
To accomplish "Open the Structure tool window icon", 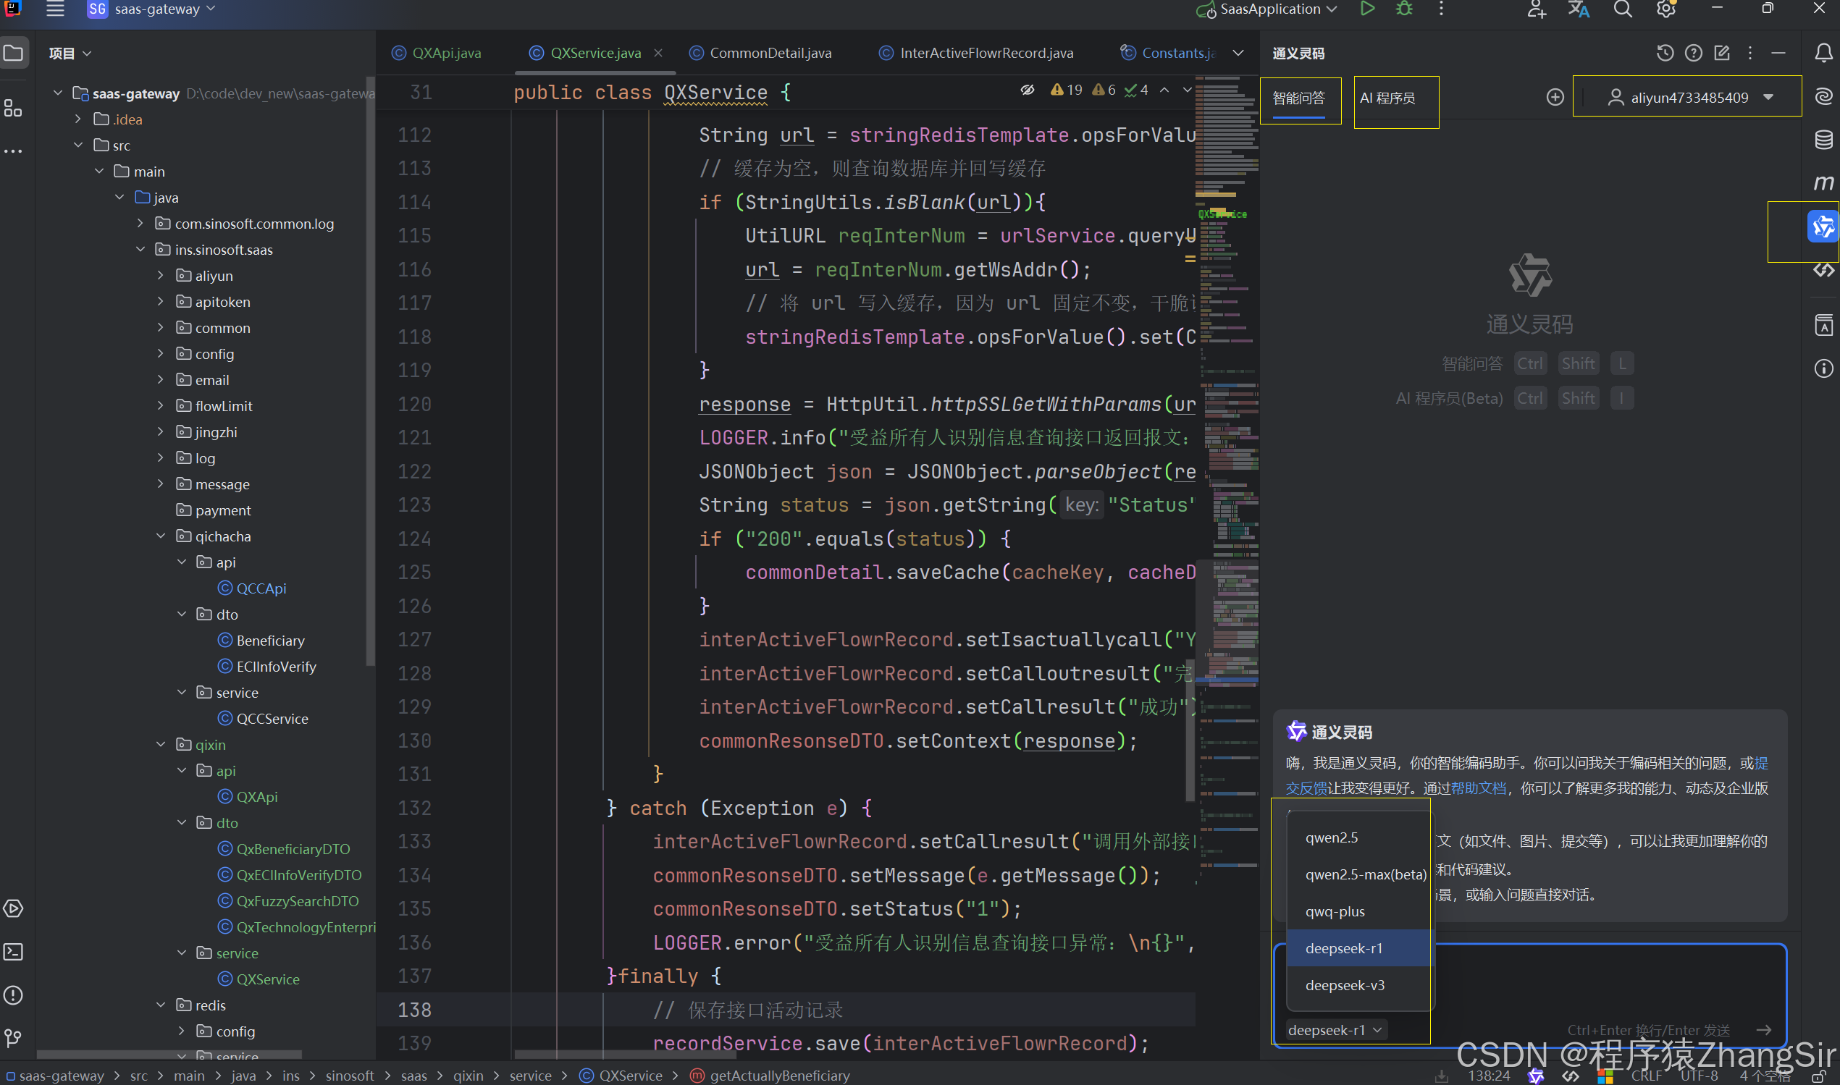I will (13, 108).
